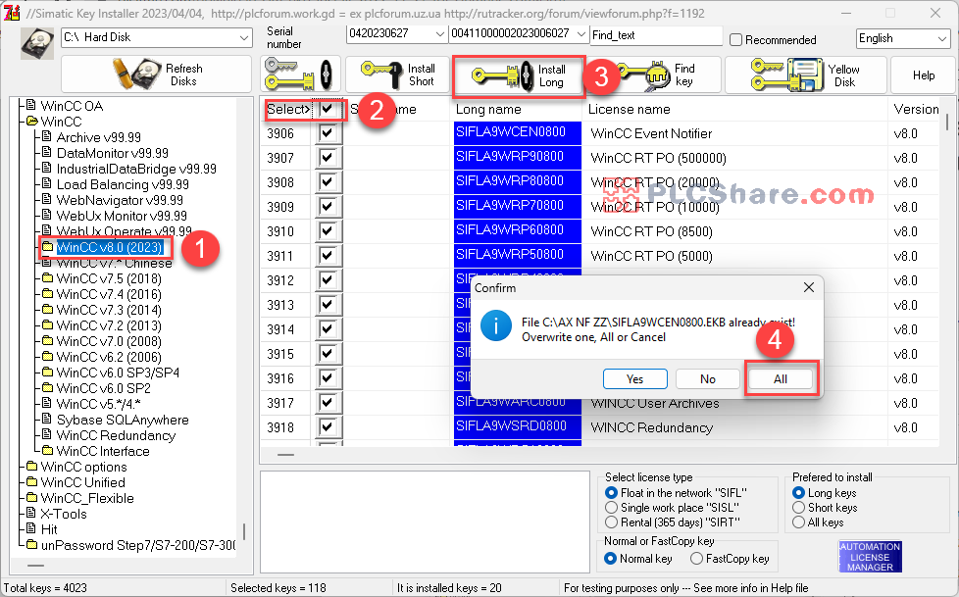Open Help

tap(924, 75)
